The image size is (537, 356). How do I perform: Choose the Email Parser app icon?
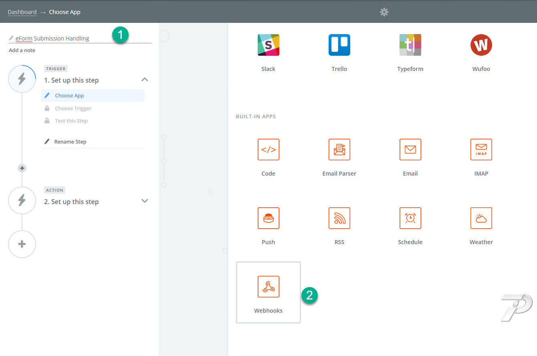[x=339, y=150]
